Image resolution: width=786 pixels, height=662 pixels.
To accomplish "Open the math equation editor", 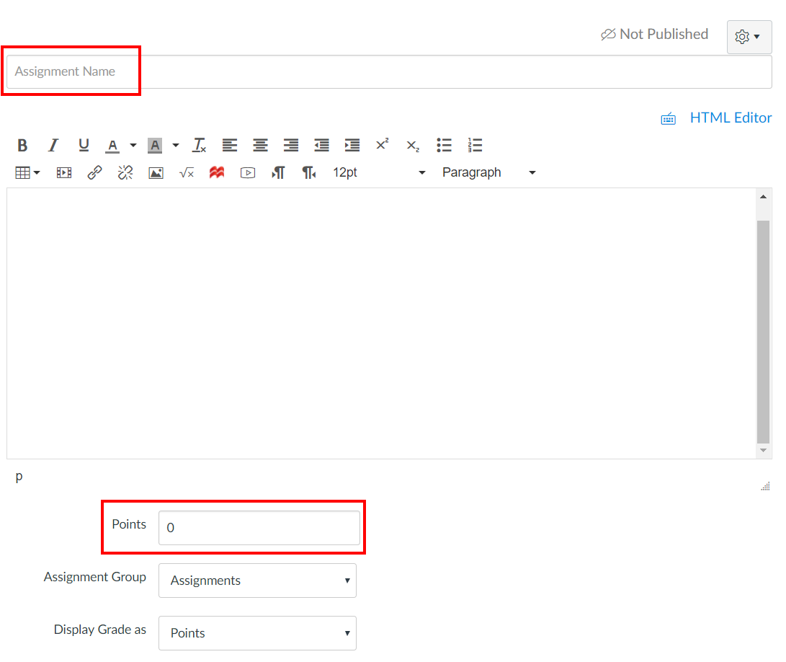I will (x=187, y=172).
